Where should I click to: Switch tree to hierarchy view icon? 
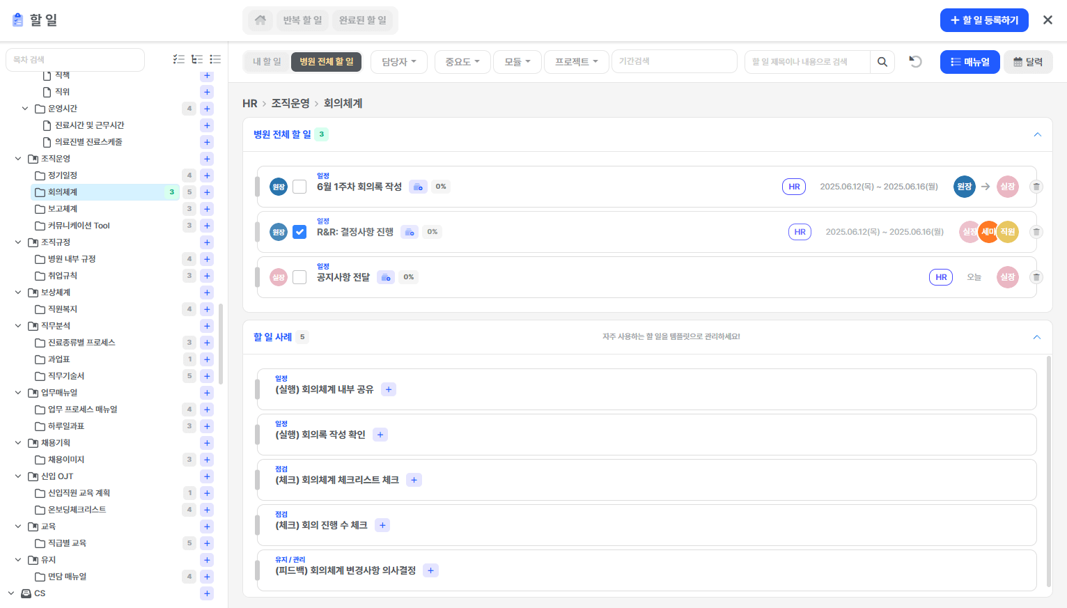(197, 60)
